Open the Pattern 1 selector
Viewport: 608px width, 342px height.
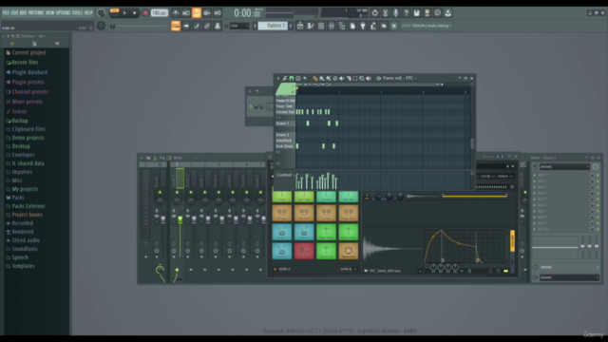[273, 26]
